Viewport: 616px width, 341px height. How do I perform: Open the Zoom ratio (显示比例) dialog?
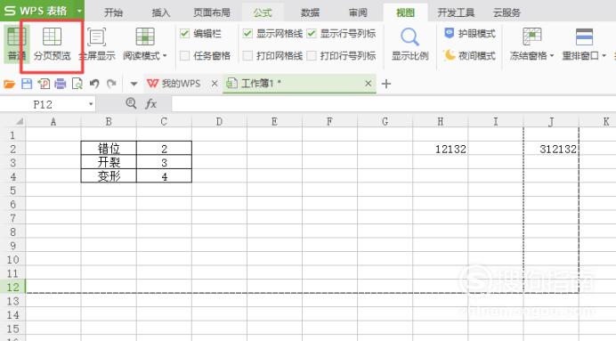pos(409,44)
